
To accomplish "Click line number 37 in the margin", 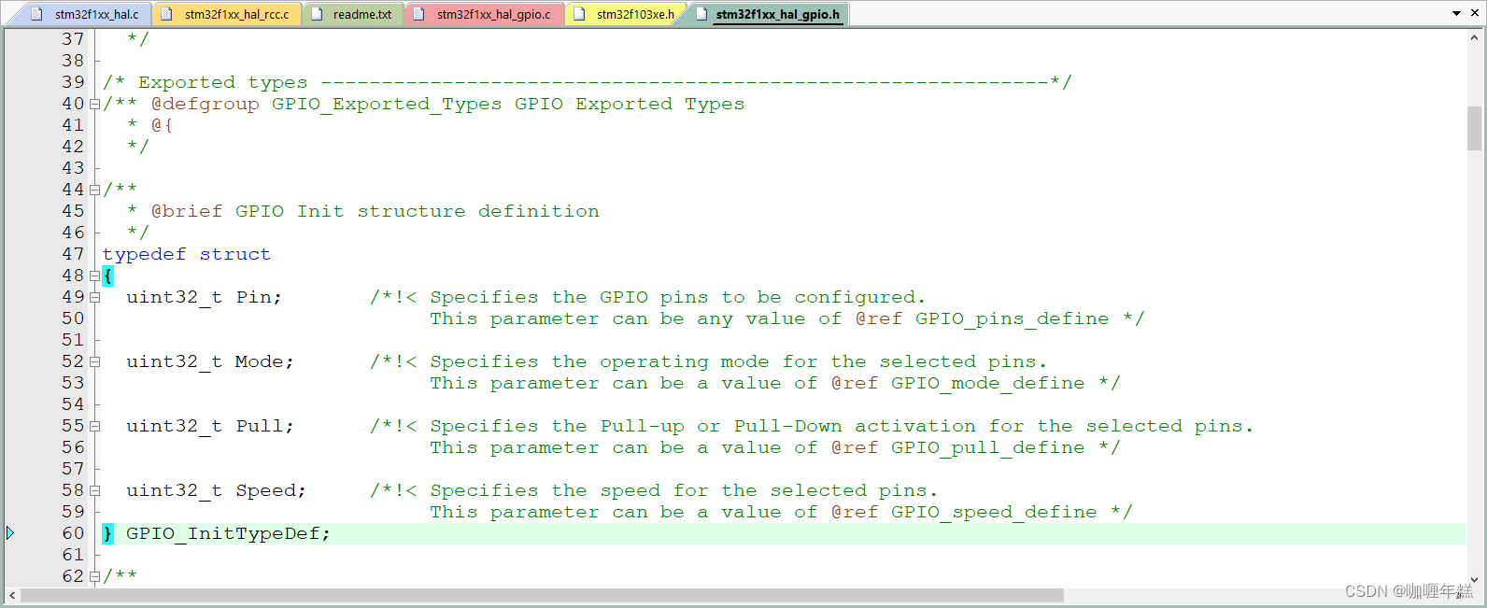I will click(x=73, y=39).
